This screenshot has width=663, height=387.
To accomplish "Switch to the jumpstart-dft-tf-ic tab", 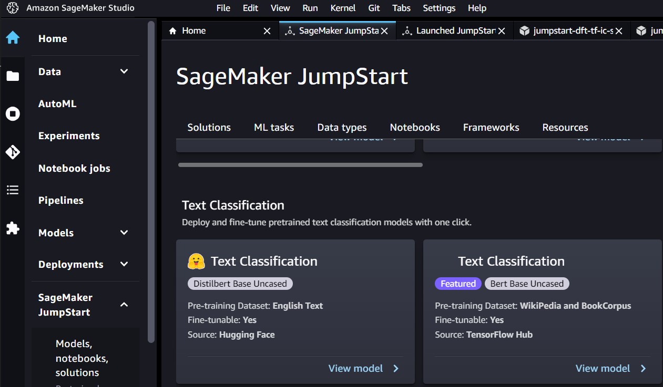I will tap(573, 31).
